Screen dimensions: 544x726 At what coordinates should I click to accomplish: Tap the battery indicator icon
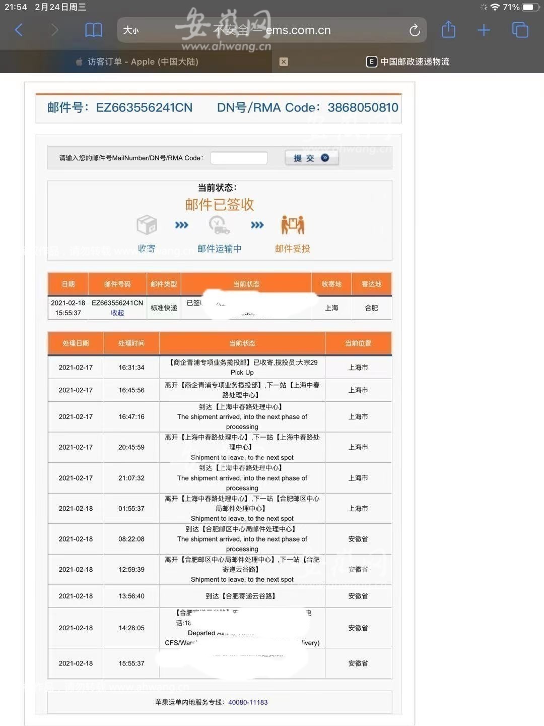point(530,7)
